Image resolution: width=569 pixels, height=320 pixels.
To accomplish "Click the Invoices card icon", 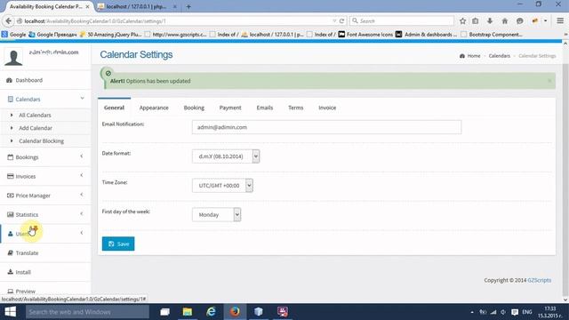I will point(10,176).
